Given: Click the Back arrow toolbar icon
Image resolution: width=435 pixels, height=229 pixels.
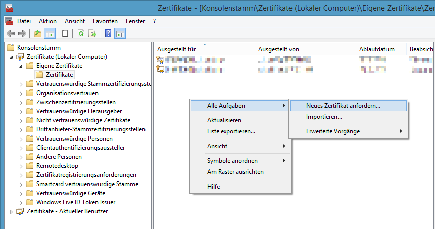Looking at the screenshot, I should click(10, 34).
